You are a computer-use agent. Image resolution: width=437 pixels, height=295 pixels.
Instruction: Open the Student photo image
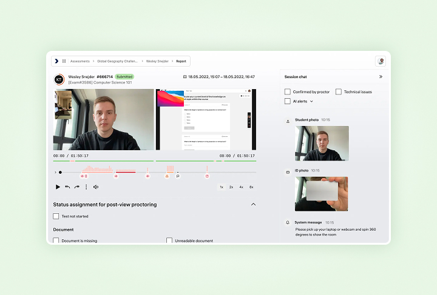[322, 144]
